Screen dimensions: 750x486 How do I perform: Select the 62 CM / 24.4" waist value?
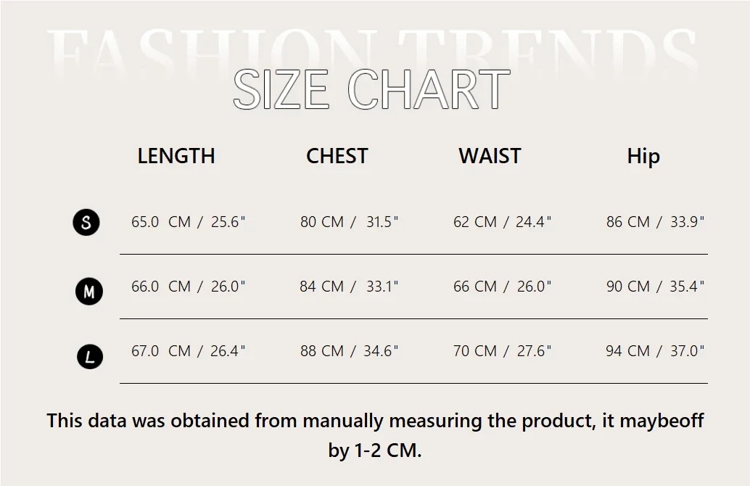point(503,222)
